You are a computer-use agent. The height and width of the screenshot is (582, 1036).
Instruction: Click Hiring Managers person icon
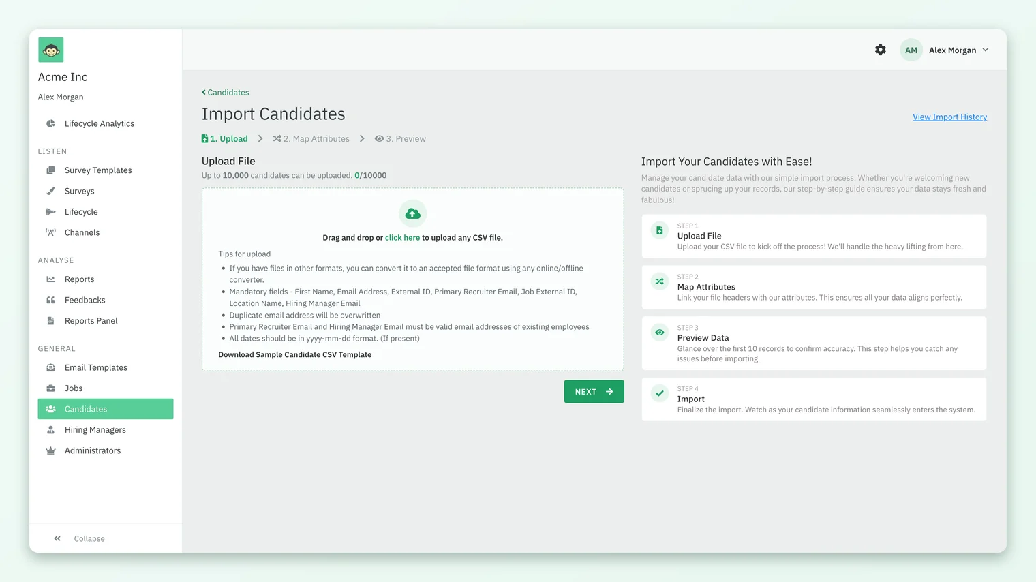[x=50, y=430]
